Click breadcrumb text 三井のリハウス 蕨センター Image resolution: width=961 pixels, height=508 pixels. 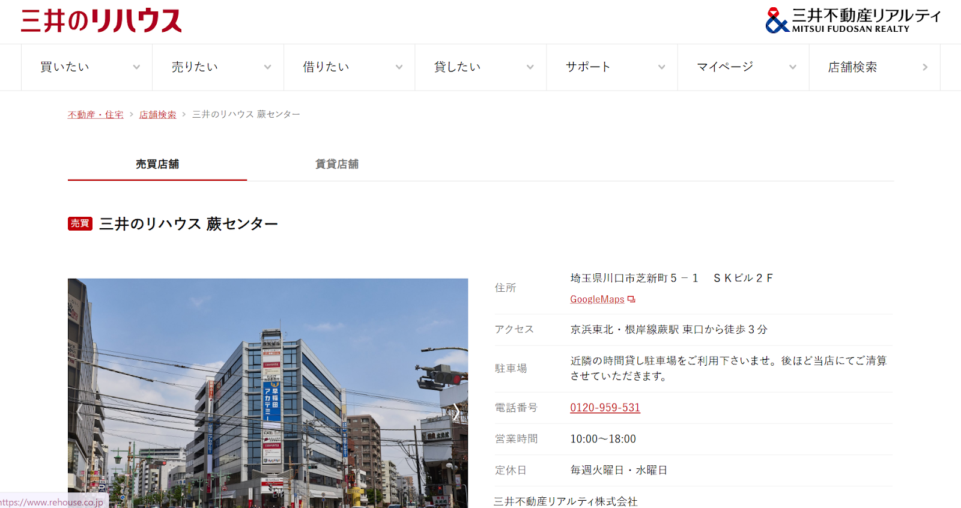[246, 115]
